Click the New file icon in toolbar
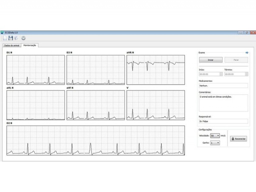256x192 pixels. [5, 38]
